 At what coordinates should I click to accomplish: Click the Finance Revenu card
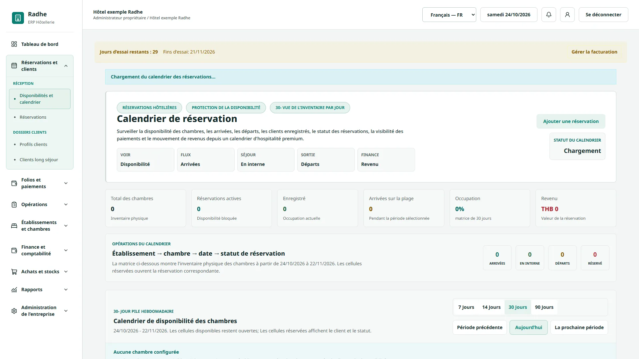pos(386,160)
